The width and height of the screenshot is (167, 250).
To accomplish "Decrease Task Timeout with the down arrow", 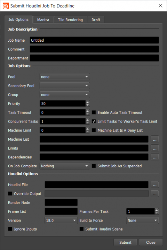I will tap(87, 114).
